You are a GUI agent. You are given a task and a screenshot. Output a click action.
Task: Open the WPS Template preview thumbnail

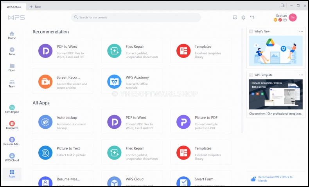click(275, 94)
